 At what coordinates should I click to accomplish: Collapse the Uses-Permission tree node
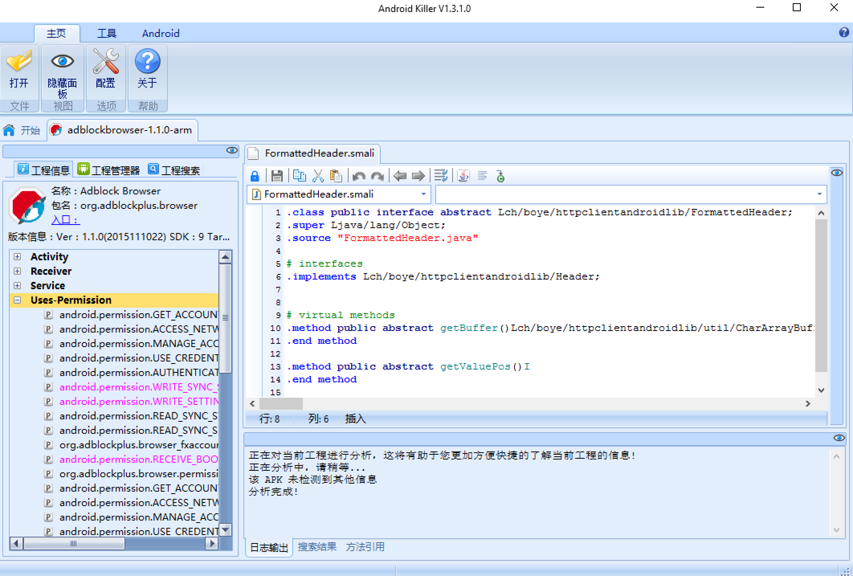17,300
